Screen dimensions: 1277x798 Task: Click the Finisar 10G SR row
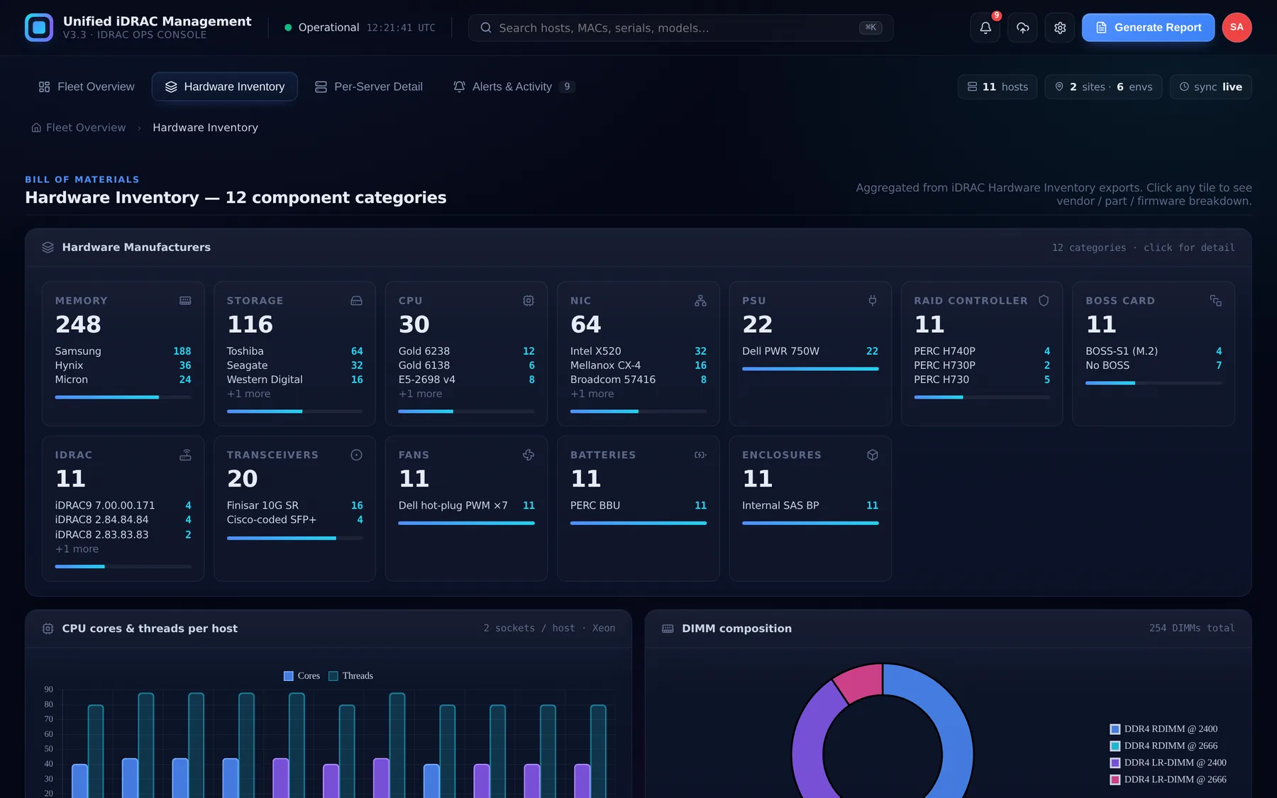294,506
